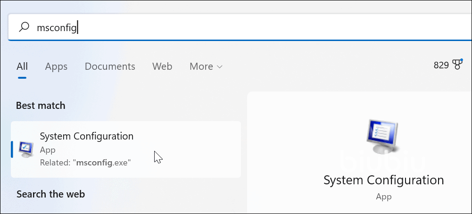Click the blue selection bar beside result
Viewport: 472px width, 214px height.
[12, 149]
